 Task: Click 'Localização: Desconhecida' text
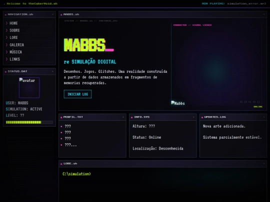pyautogui.click(x=158, y=149)
